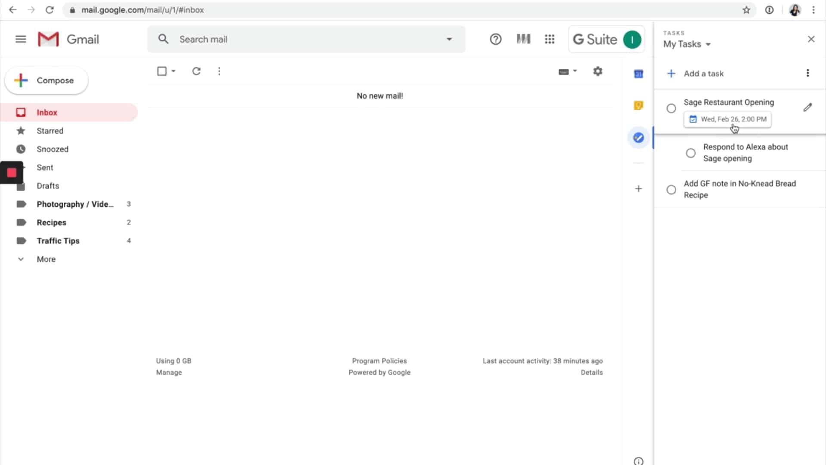Open the mail toolbar More options
This screenshot has width=826, height=465.
[219, 71]
